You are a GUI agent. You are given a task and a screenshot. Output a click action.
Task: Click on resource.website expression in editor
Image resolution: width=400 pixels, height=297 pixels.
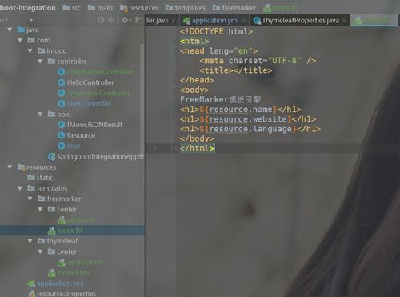click(248, 119)
